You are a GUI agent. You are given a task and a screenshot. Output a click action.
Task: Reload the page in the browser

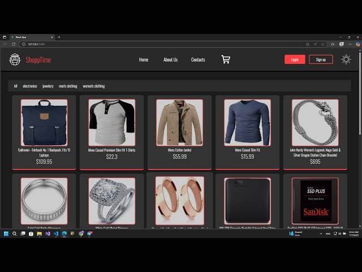(x=14, y=44)
